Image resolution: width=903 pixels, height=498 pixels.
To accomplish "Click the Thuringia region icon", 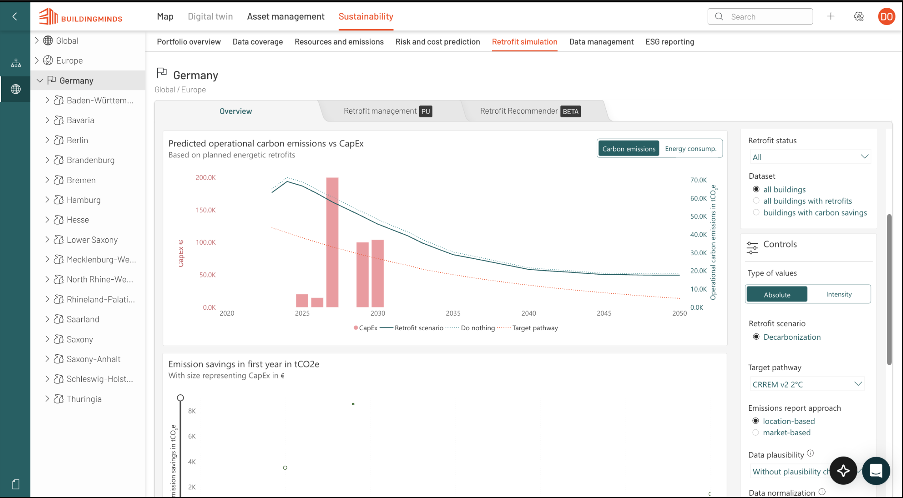I will 58,399.
